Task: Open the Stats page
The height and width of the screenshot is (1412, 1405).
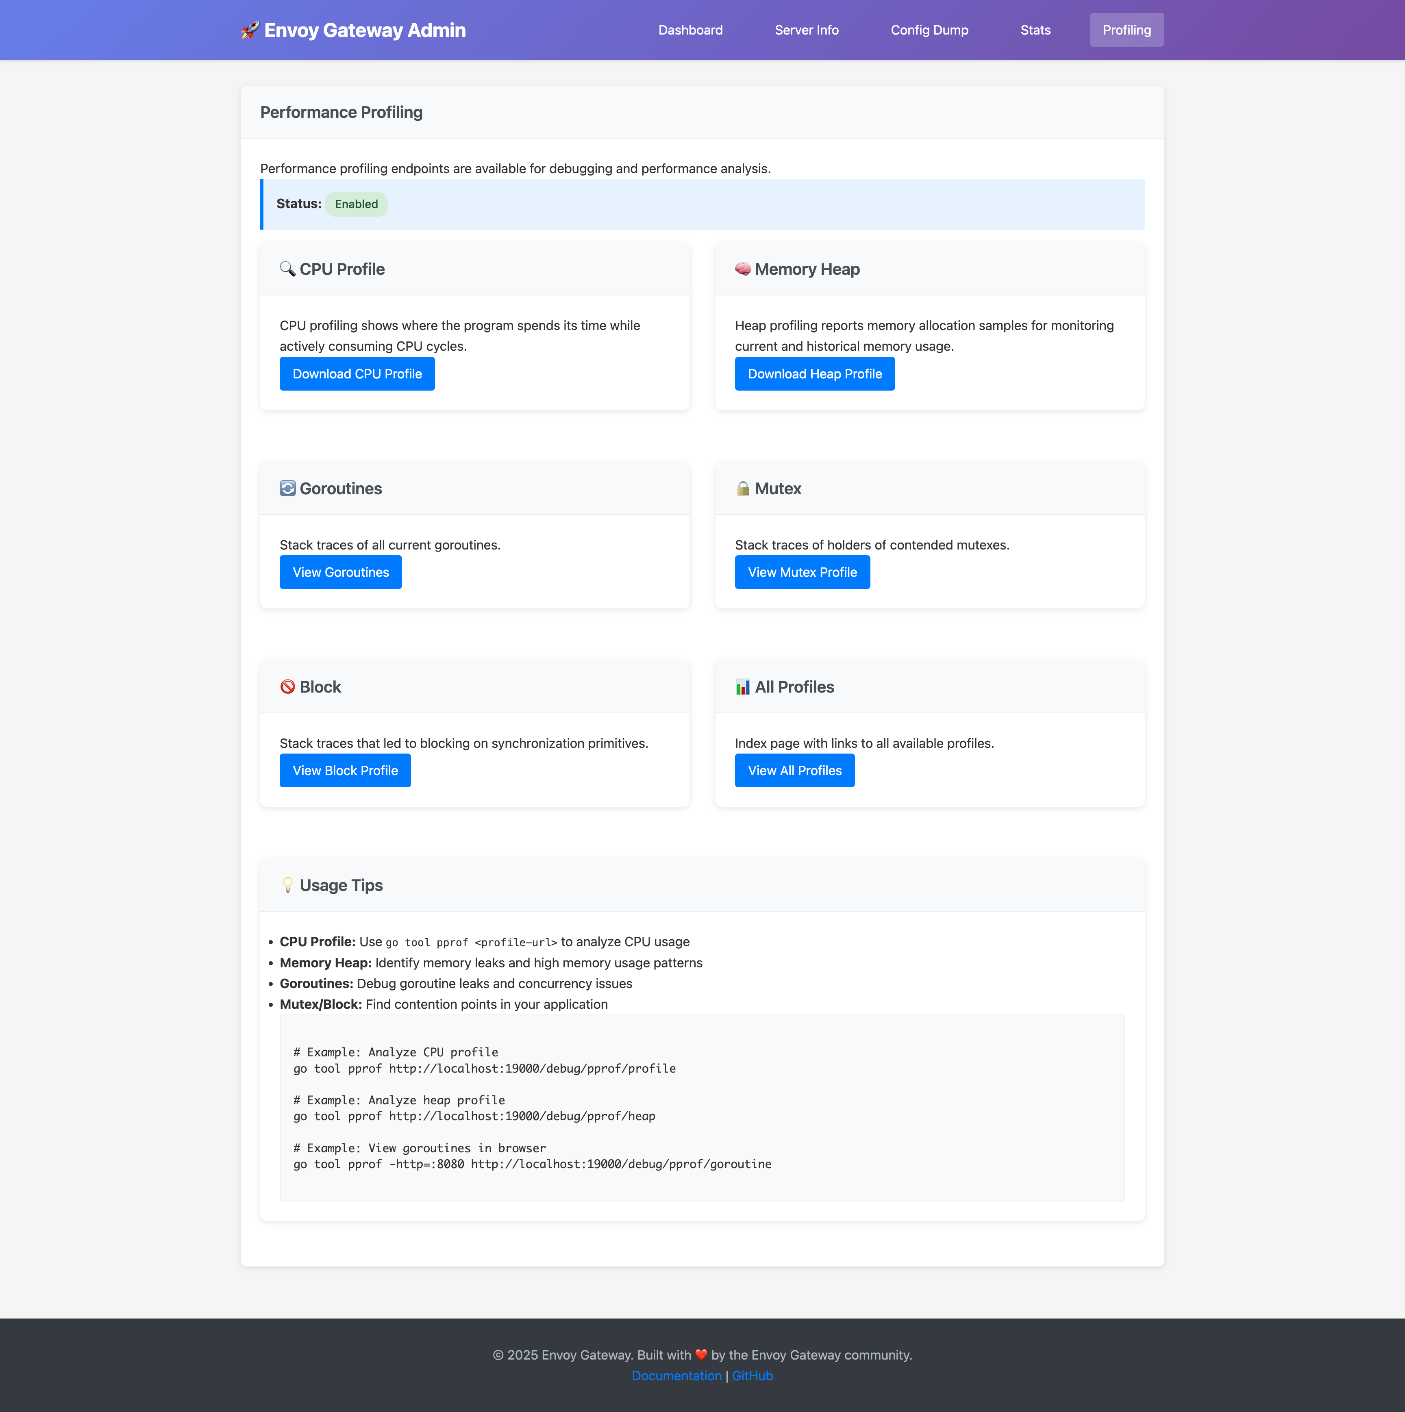Action: point(1035,30)
